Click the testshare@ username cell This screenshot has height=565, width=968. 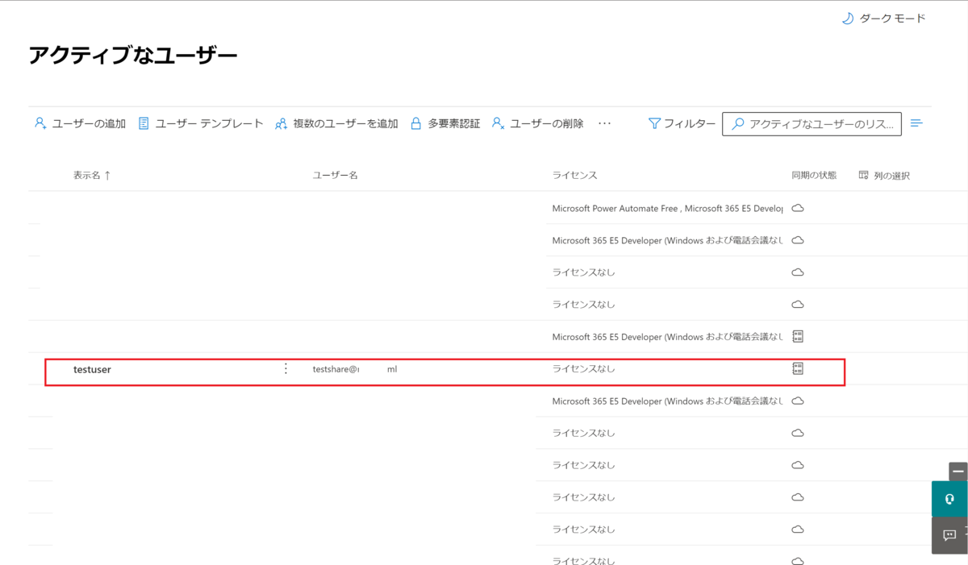[355, 369]
